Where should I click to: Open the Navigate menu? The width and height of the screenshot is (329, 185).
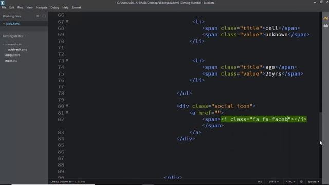(42, 7)
